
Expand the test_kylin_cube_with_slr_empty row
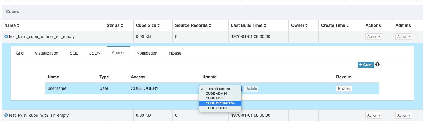pyautogui.click(x=6, y=115)
